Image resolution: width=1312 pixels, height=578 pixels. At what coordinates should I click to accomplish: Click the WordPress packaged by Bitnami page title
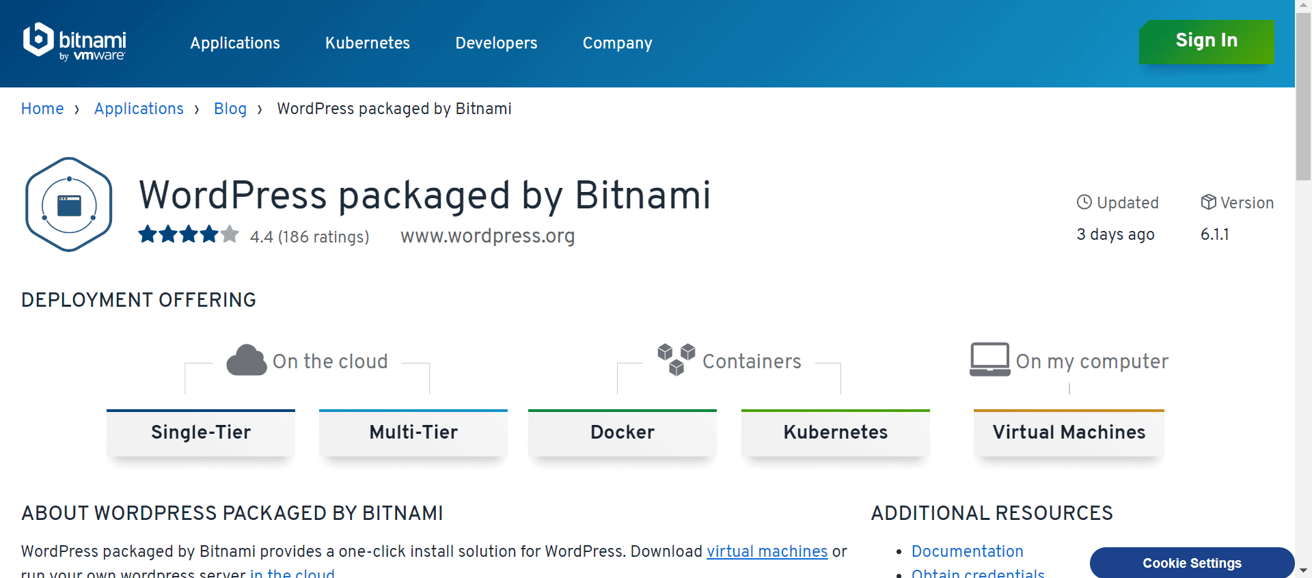pos(425,195)
